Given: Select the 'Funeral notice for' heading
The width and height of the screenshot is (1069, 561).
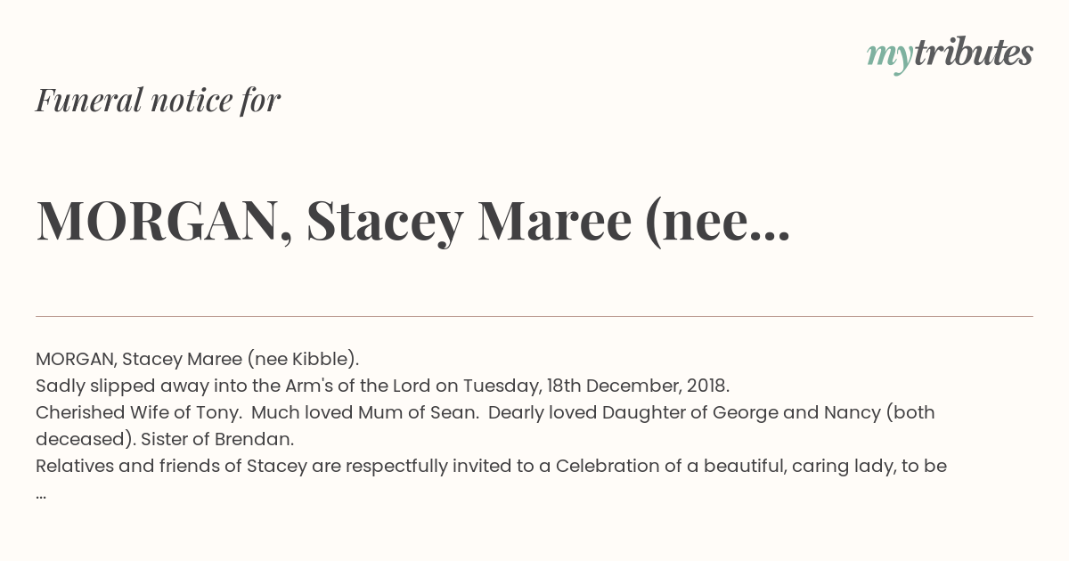Looking at the screenshot, I should coord(158,101).
